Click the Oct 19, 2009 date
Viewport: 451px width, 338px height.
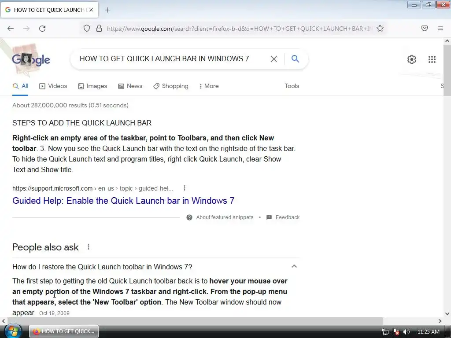point(54,313)
